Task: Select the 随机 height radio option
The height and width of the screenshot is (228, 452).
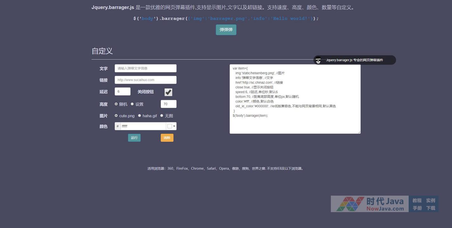Action: pos(116,104)
